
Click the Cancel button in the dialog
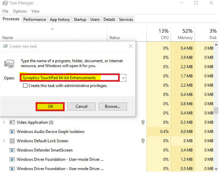point(81,107)
